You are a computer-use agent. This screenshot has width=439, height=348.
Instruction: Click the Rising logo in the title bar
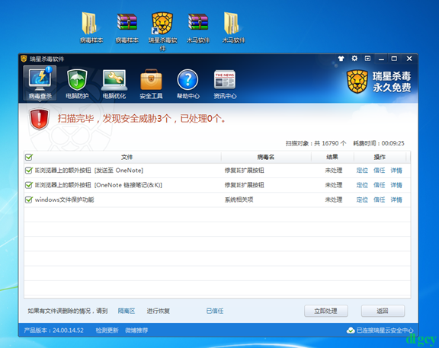24,59
